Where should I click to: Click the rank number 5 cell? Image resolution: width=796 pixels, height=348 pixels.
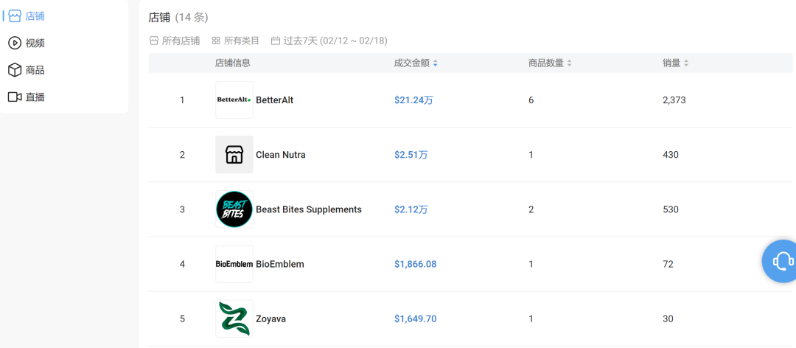point(182,319)
